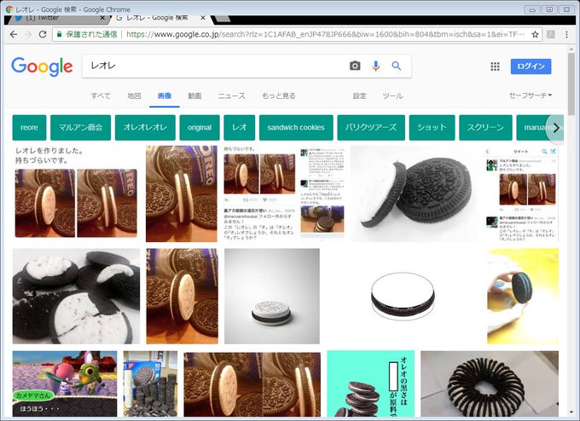Open the ツール options
The height and width of the screenshot is (421, 580).
392,95
